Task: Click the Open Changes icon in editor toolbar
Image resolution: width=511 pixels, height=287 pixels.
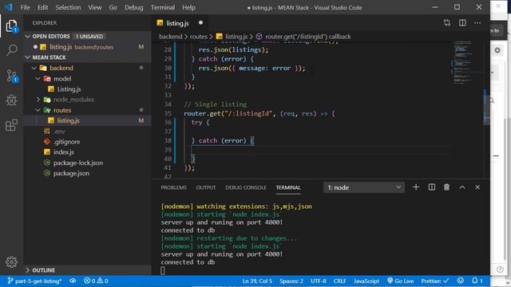Action: point(447,23)
